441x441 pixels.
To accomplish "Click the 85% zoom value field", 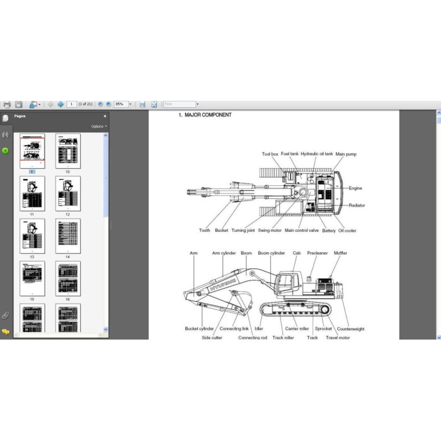I will (121, 104).
